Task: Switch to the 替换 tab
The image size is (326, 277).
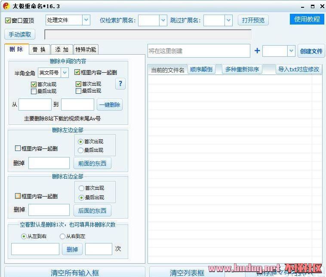Action: [39, 49]
